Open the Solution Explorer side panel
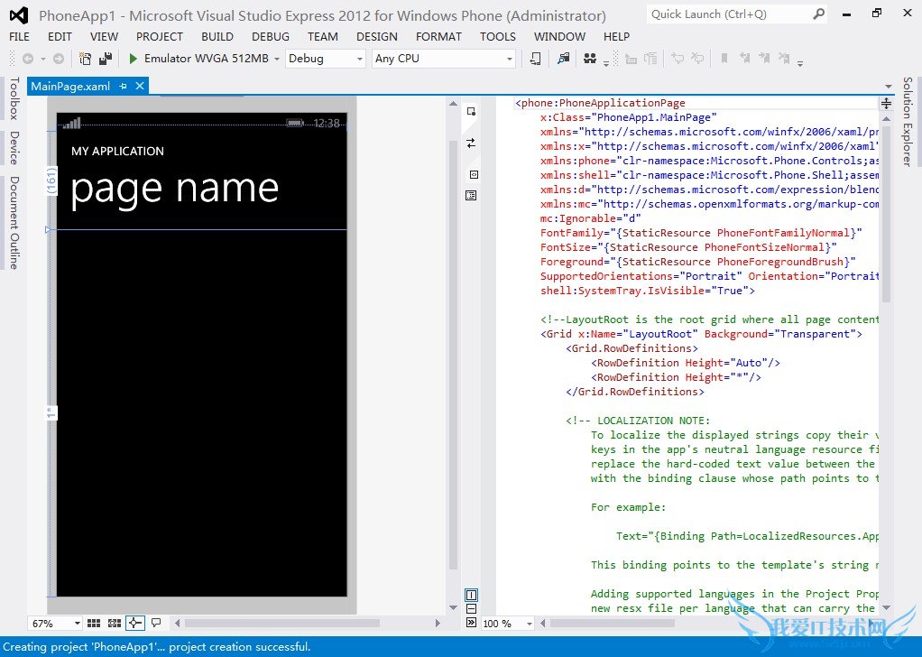The width and height of the screenshot is (922, 657). [908, 121]
